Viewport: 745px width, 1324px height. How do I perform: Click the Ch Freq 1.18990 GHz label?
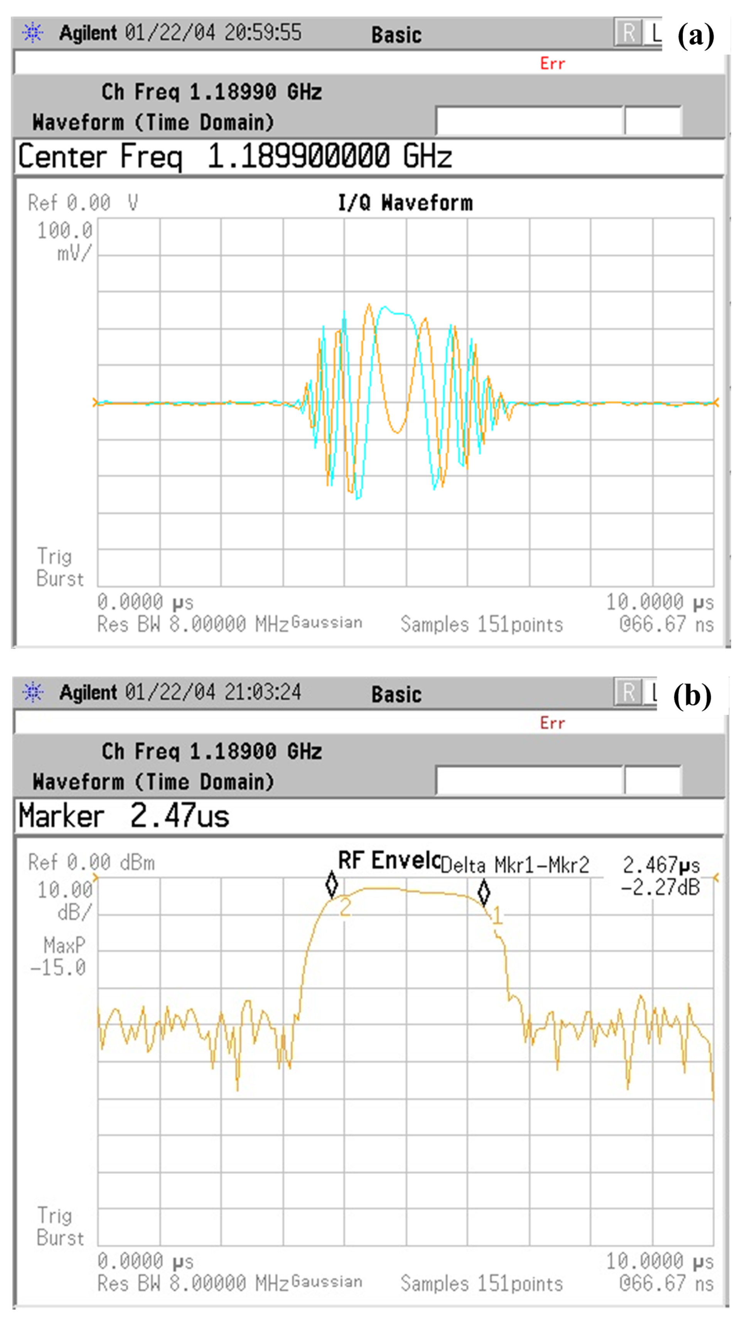(211, 93)
